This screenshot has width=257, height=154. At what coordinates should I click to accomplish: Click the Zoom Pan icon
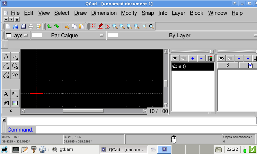click(x=151, y=26)
